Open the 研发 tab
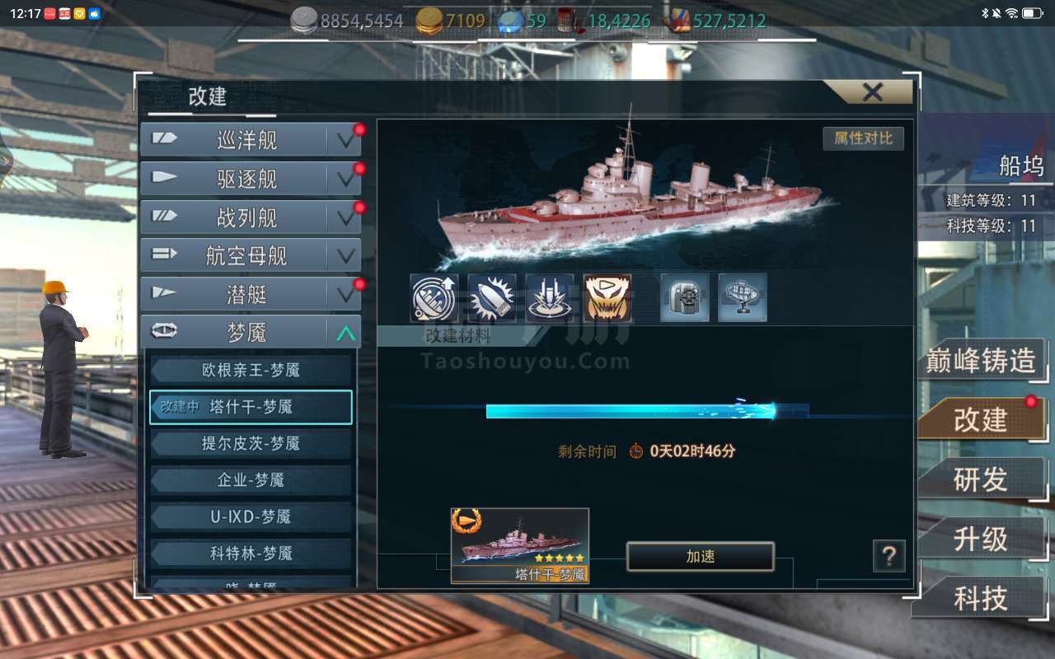Viewport: 1055px width, 659px height. 981,479
